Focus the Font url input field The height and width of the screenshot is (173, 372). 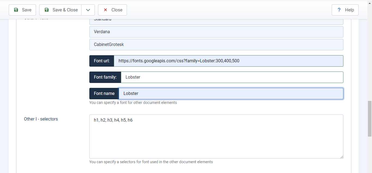pyautogui.click(x=228, y=61)
